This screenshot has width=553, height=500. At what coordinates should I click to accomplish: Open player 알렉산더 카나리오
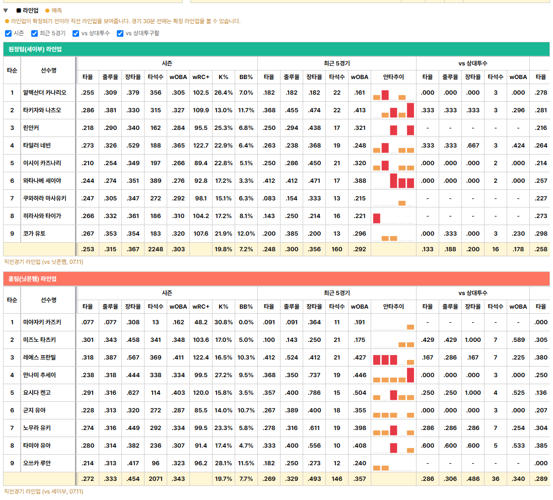click(44, 93)
